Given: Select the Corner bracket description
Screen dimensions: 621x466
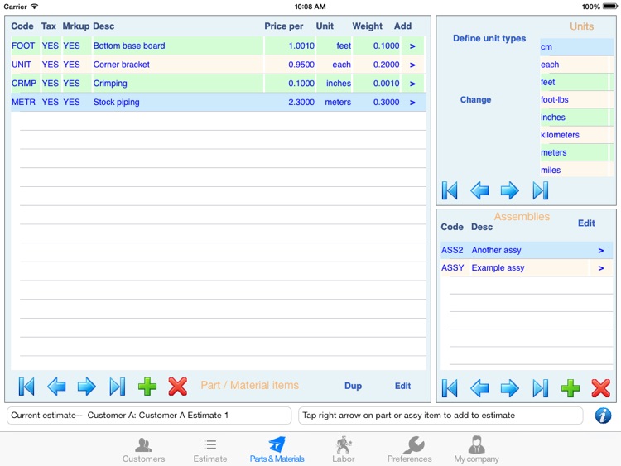Looking at the screenshot, I should 121,65.
